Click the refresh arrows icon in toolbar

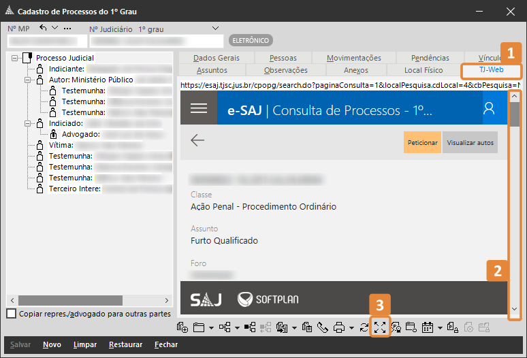click(x=364, y=327)
